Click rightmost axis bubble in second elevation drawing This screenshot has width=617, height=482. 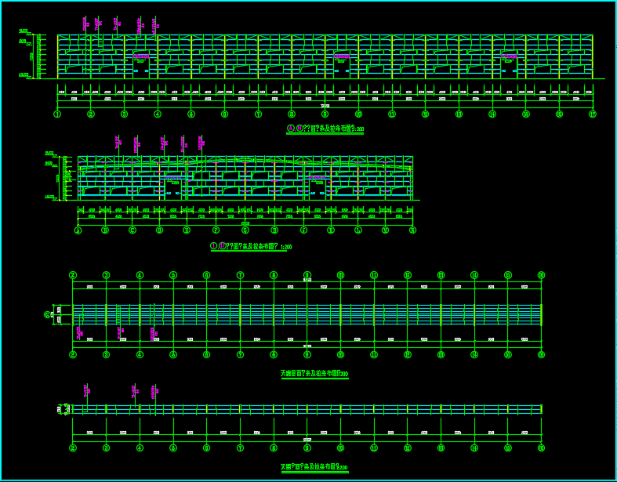click(x=412, y=230)
